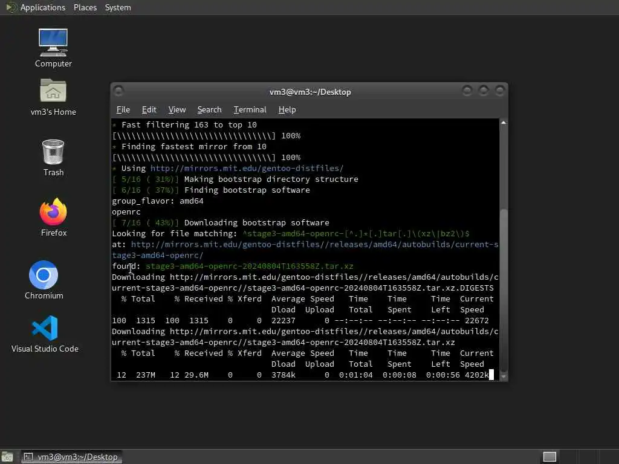619x464 pixels.
Task: Open the terminal View menu
Action: tap(177, 110)
